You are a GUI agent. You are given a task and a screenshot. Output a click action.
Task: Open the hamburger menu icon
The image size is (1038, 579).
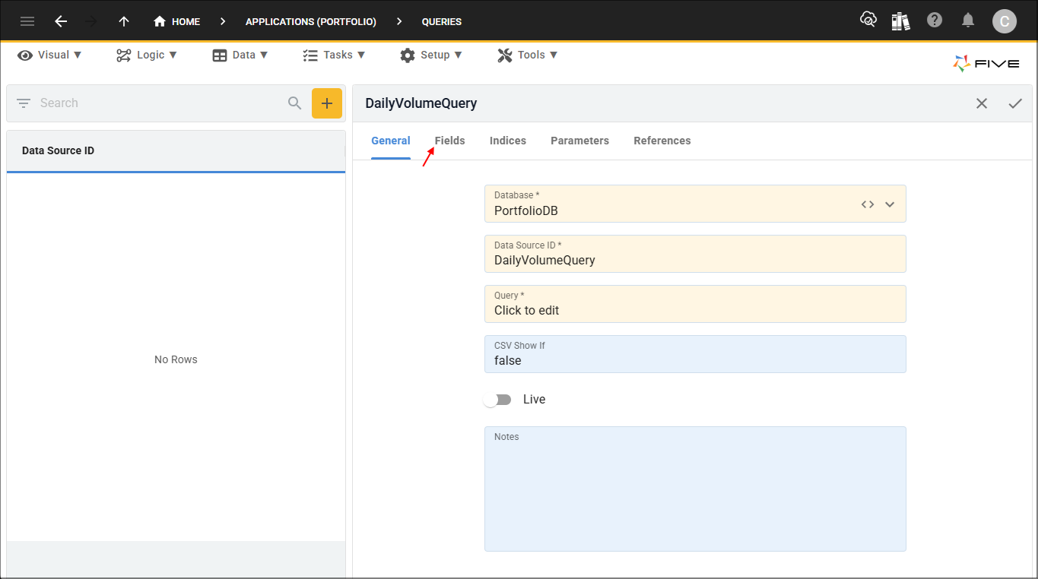click(x=27, y=21)
